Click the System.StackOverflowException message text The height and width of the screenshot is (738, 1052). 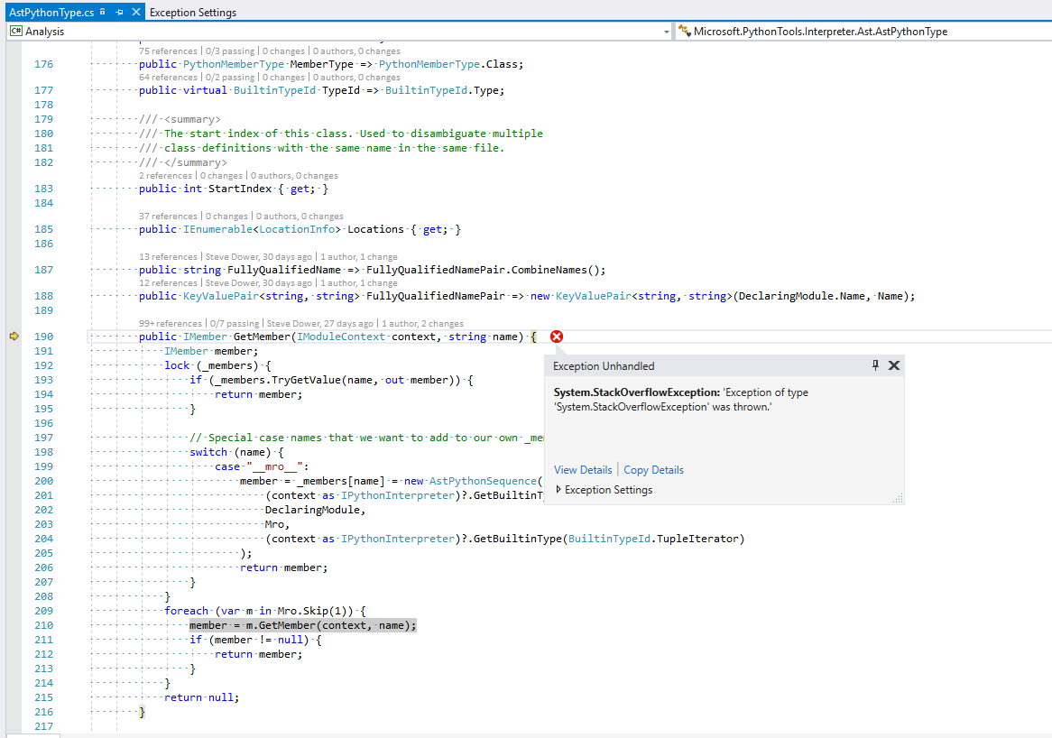click(x=680, y=399)
